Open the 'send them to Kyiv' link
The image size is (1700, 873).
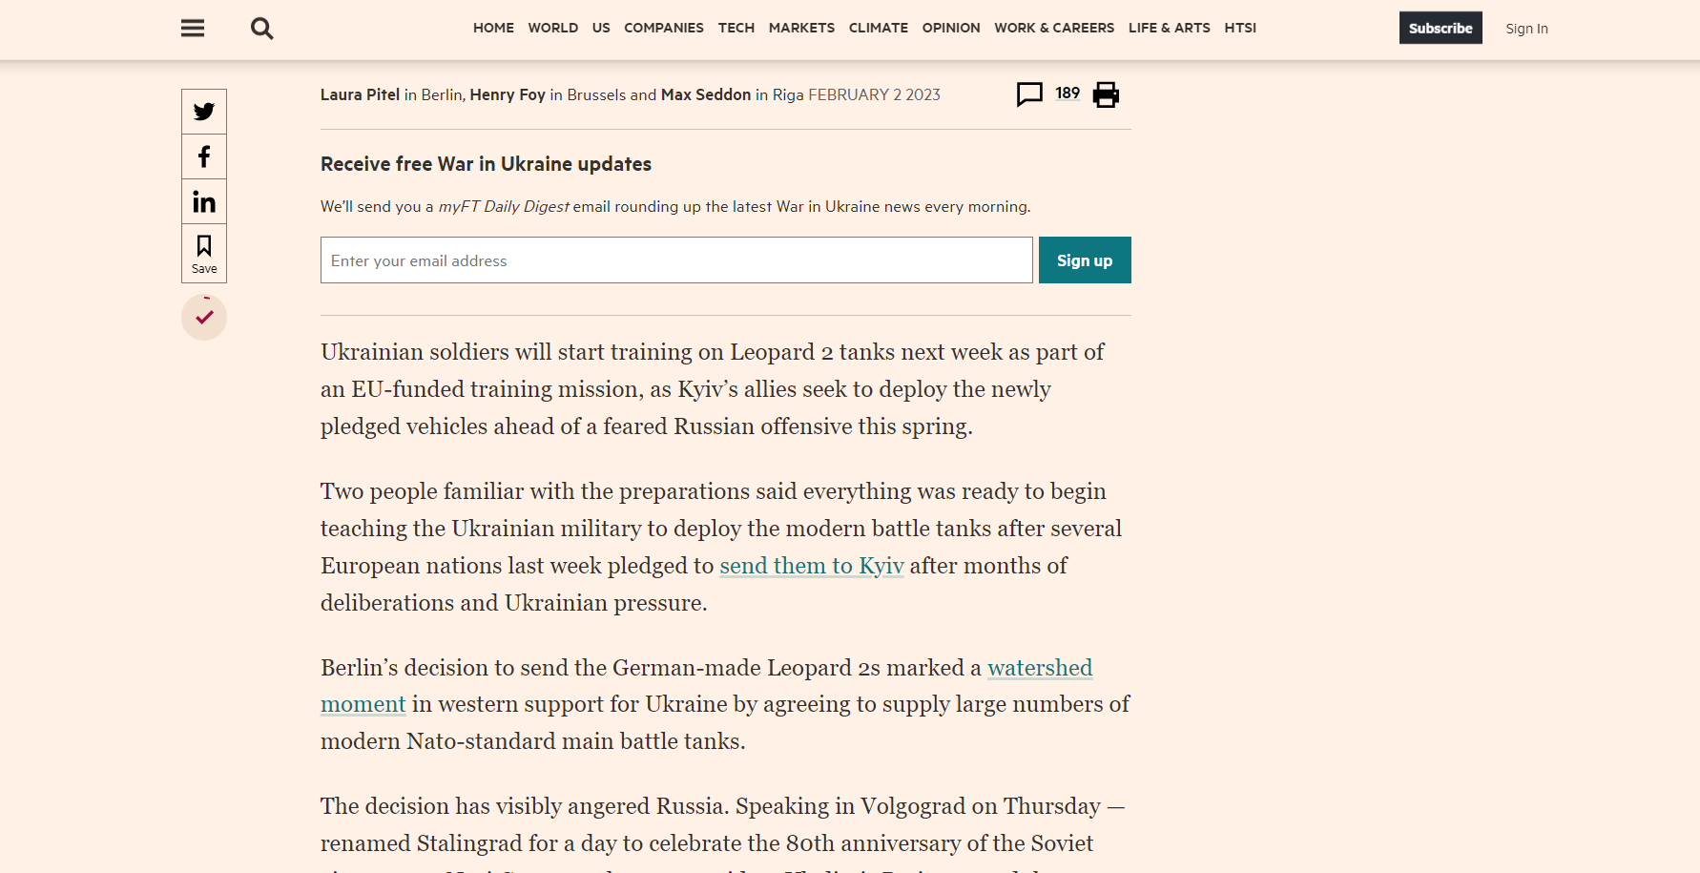pyautogui.click(x=812, y=566)
